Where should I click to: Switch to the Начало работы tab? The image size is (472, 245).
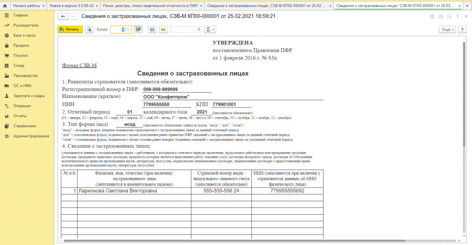pyautogui.click(x=26, y=5)
